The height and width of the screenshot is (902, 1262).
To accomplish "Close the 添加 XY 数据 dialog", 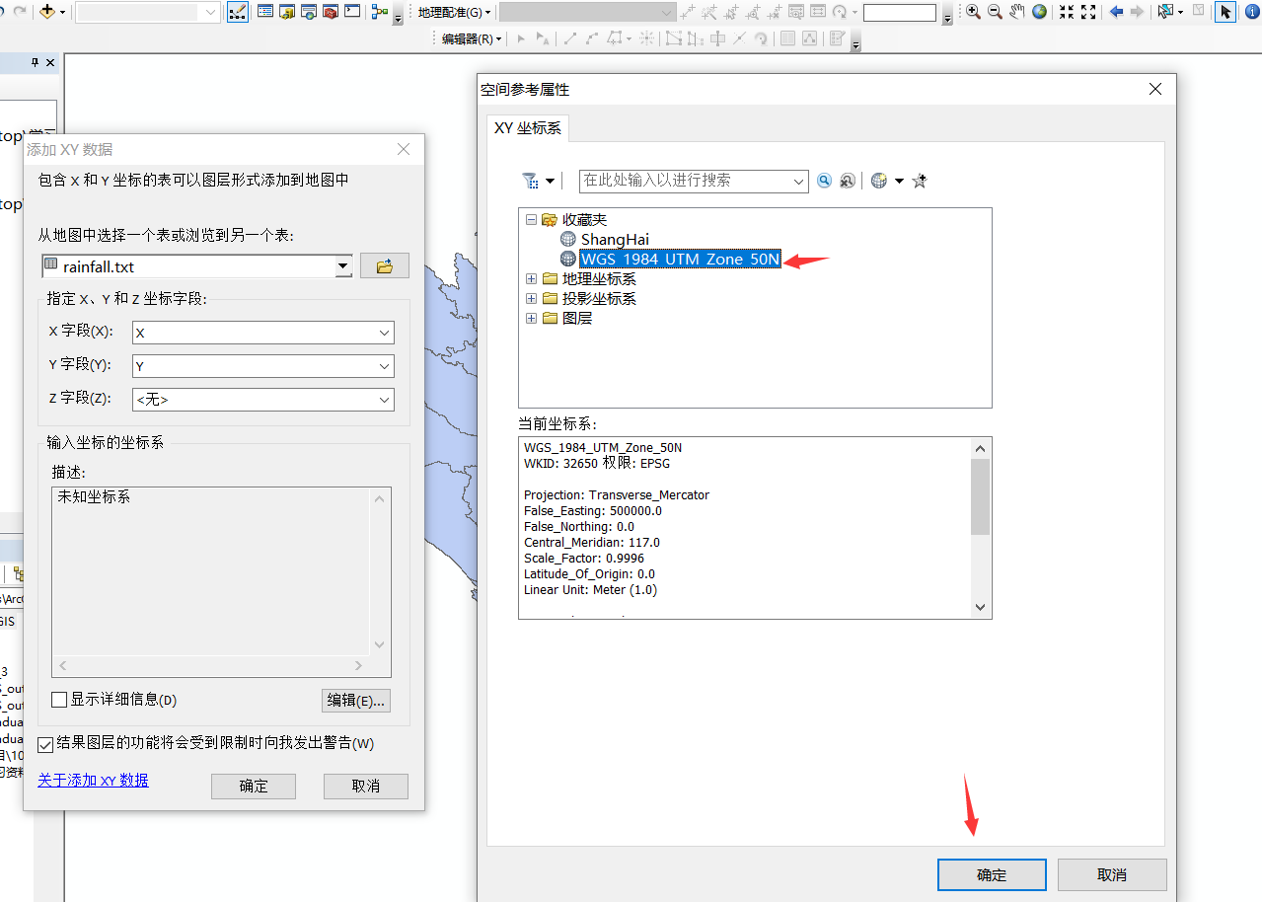I will pyautogui.click(x=403, y=149).
